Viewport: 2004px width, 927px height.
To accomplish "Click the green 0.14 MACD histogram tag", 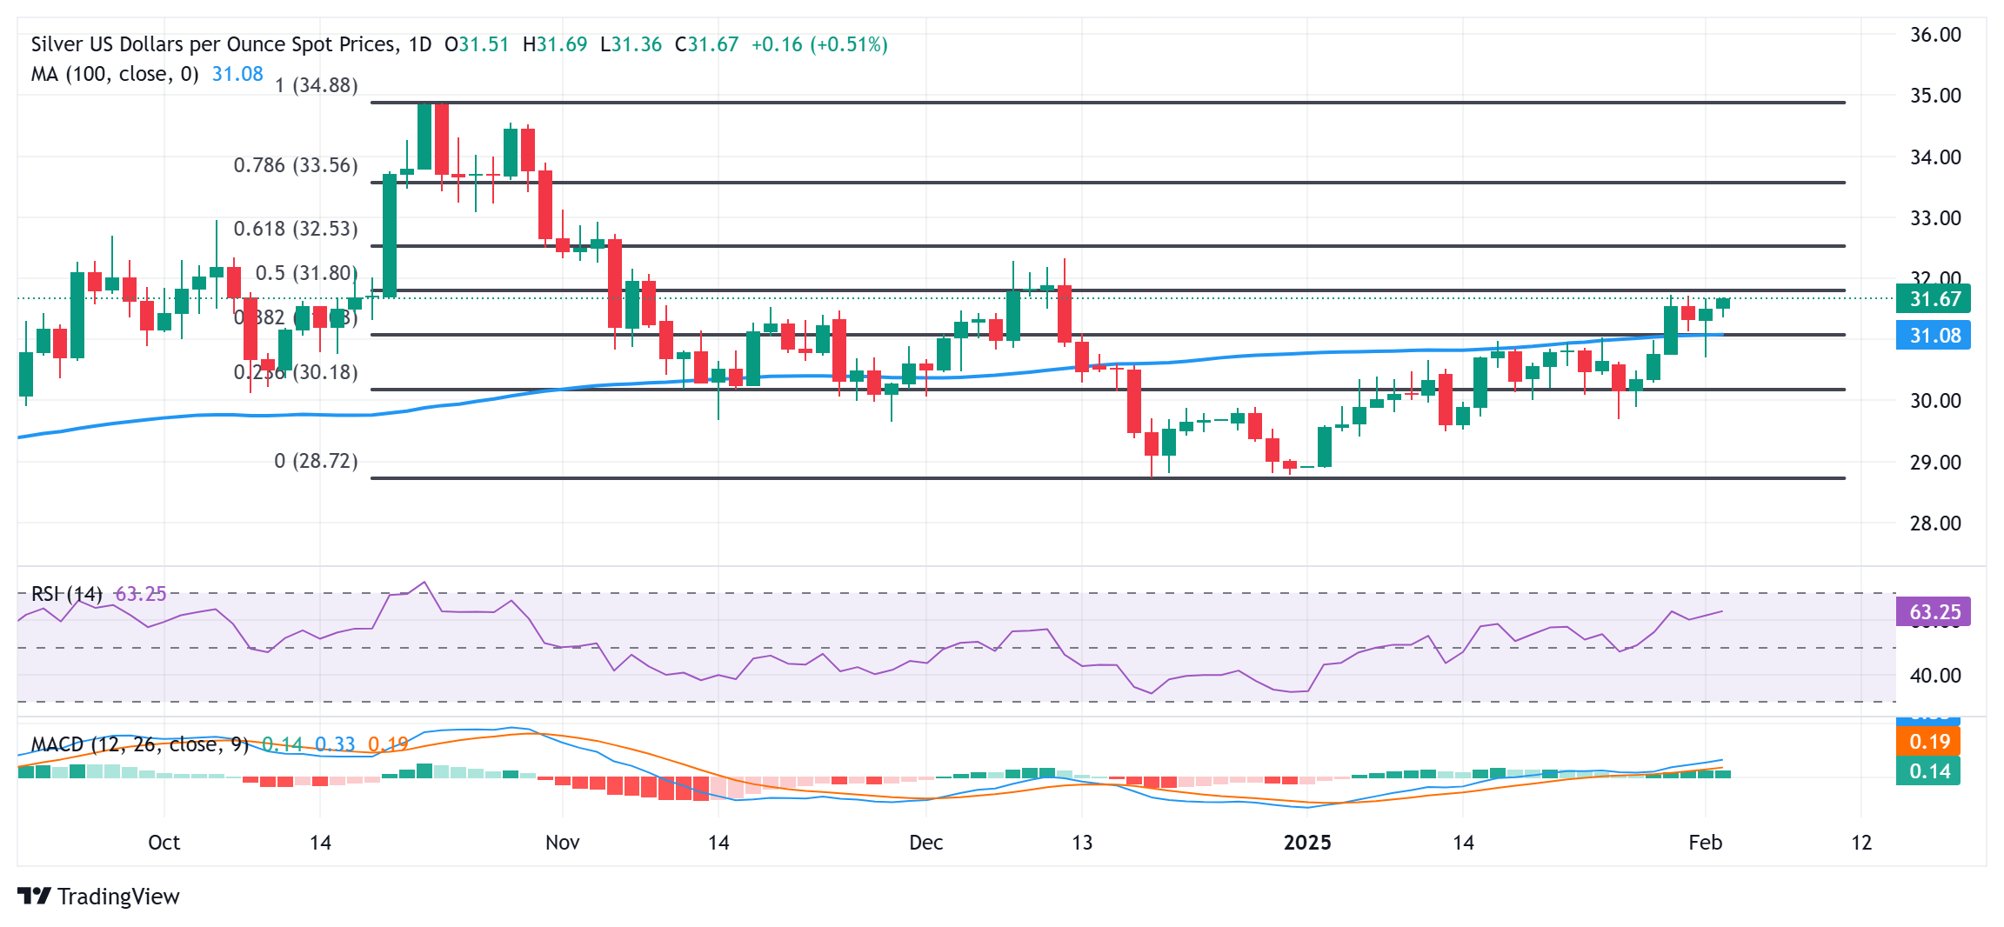I will coord(1928,771).
